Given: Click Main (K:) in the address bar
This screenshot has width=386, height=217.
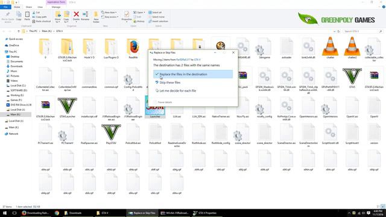Looking at the screenshot, I should [46, 31].
